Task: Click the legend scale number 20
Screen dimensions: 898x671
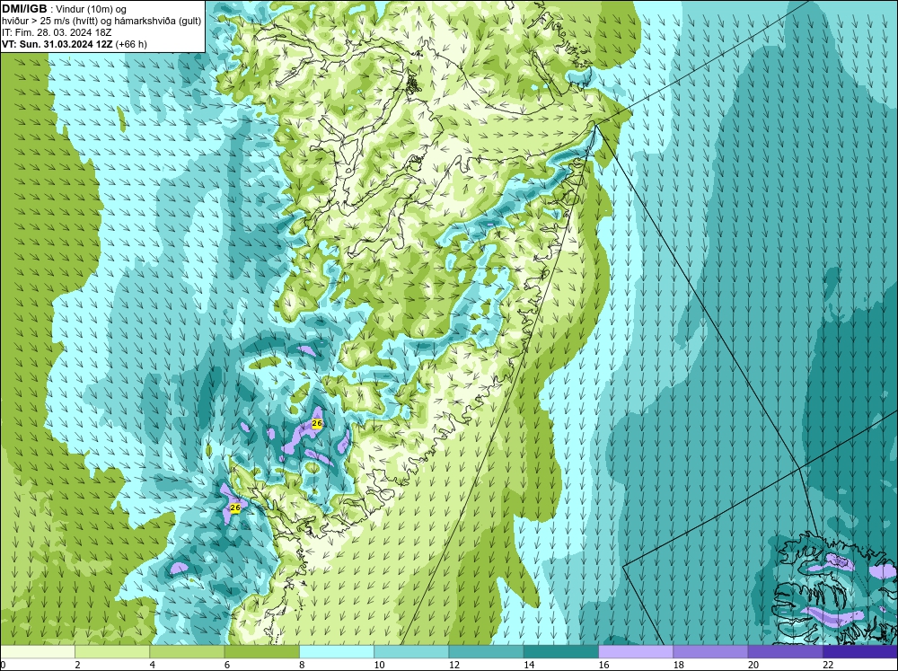Action: coord(753,665)
